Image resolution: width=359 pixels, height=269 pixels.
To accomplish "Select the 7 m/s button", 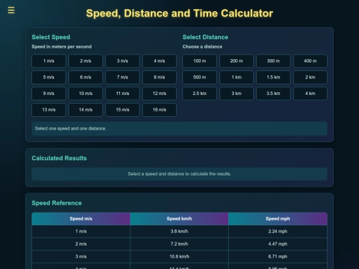I will click(122, 77).
